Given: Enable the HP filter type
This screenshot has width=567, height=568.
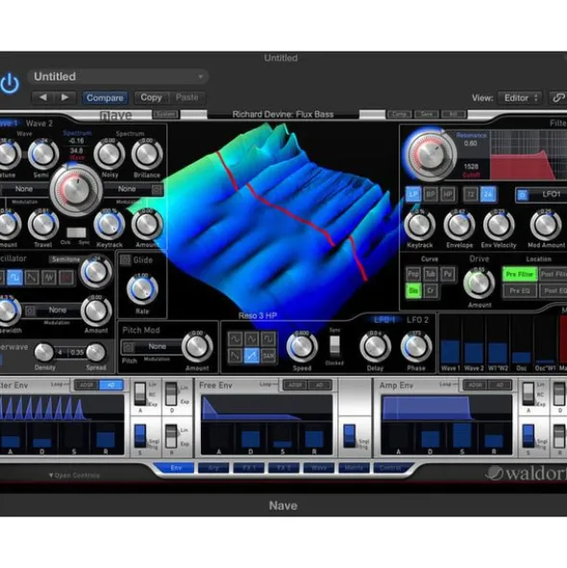Looking at the screenshot, I should (448, 195).
